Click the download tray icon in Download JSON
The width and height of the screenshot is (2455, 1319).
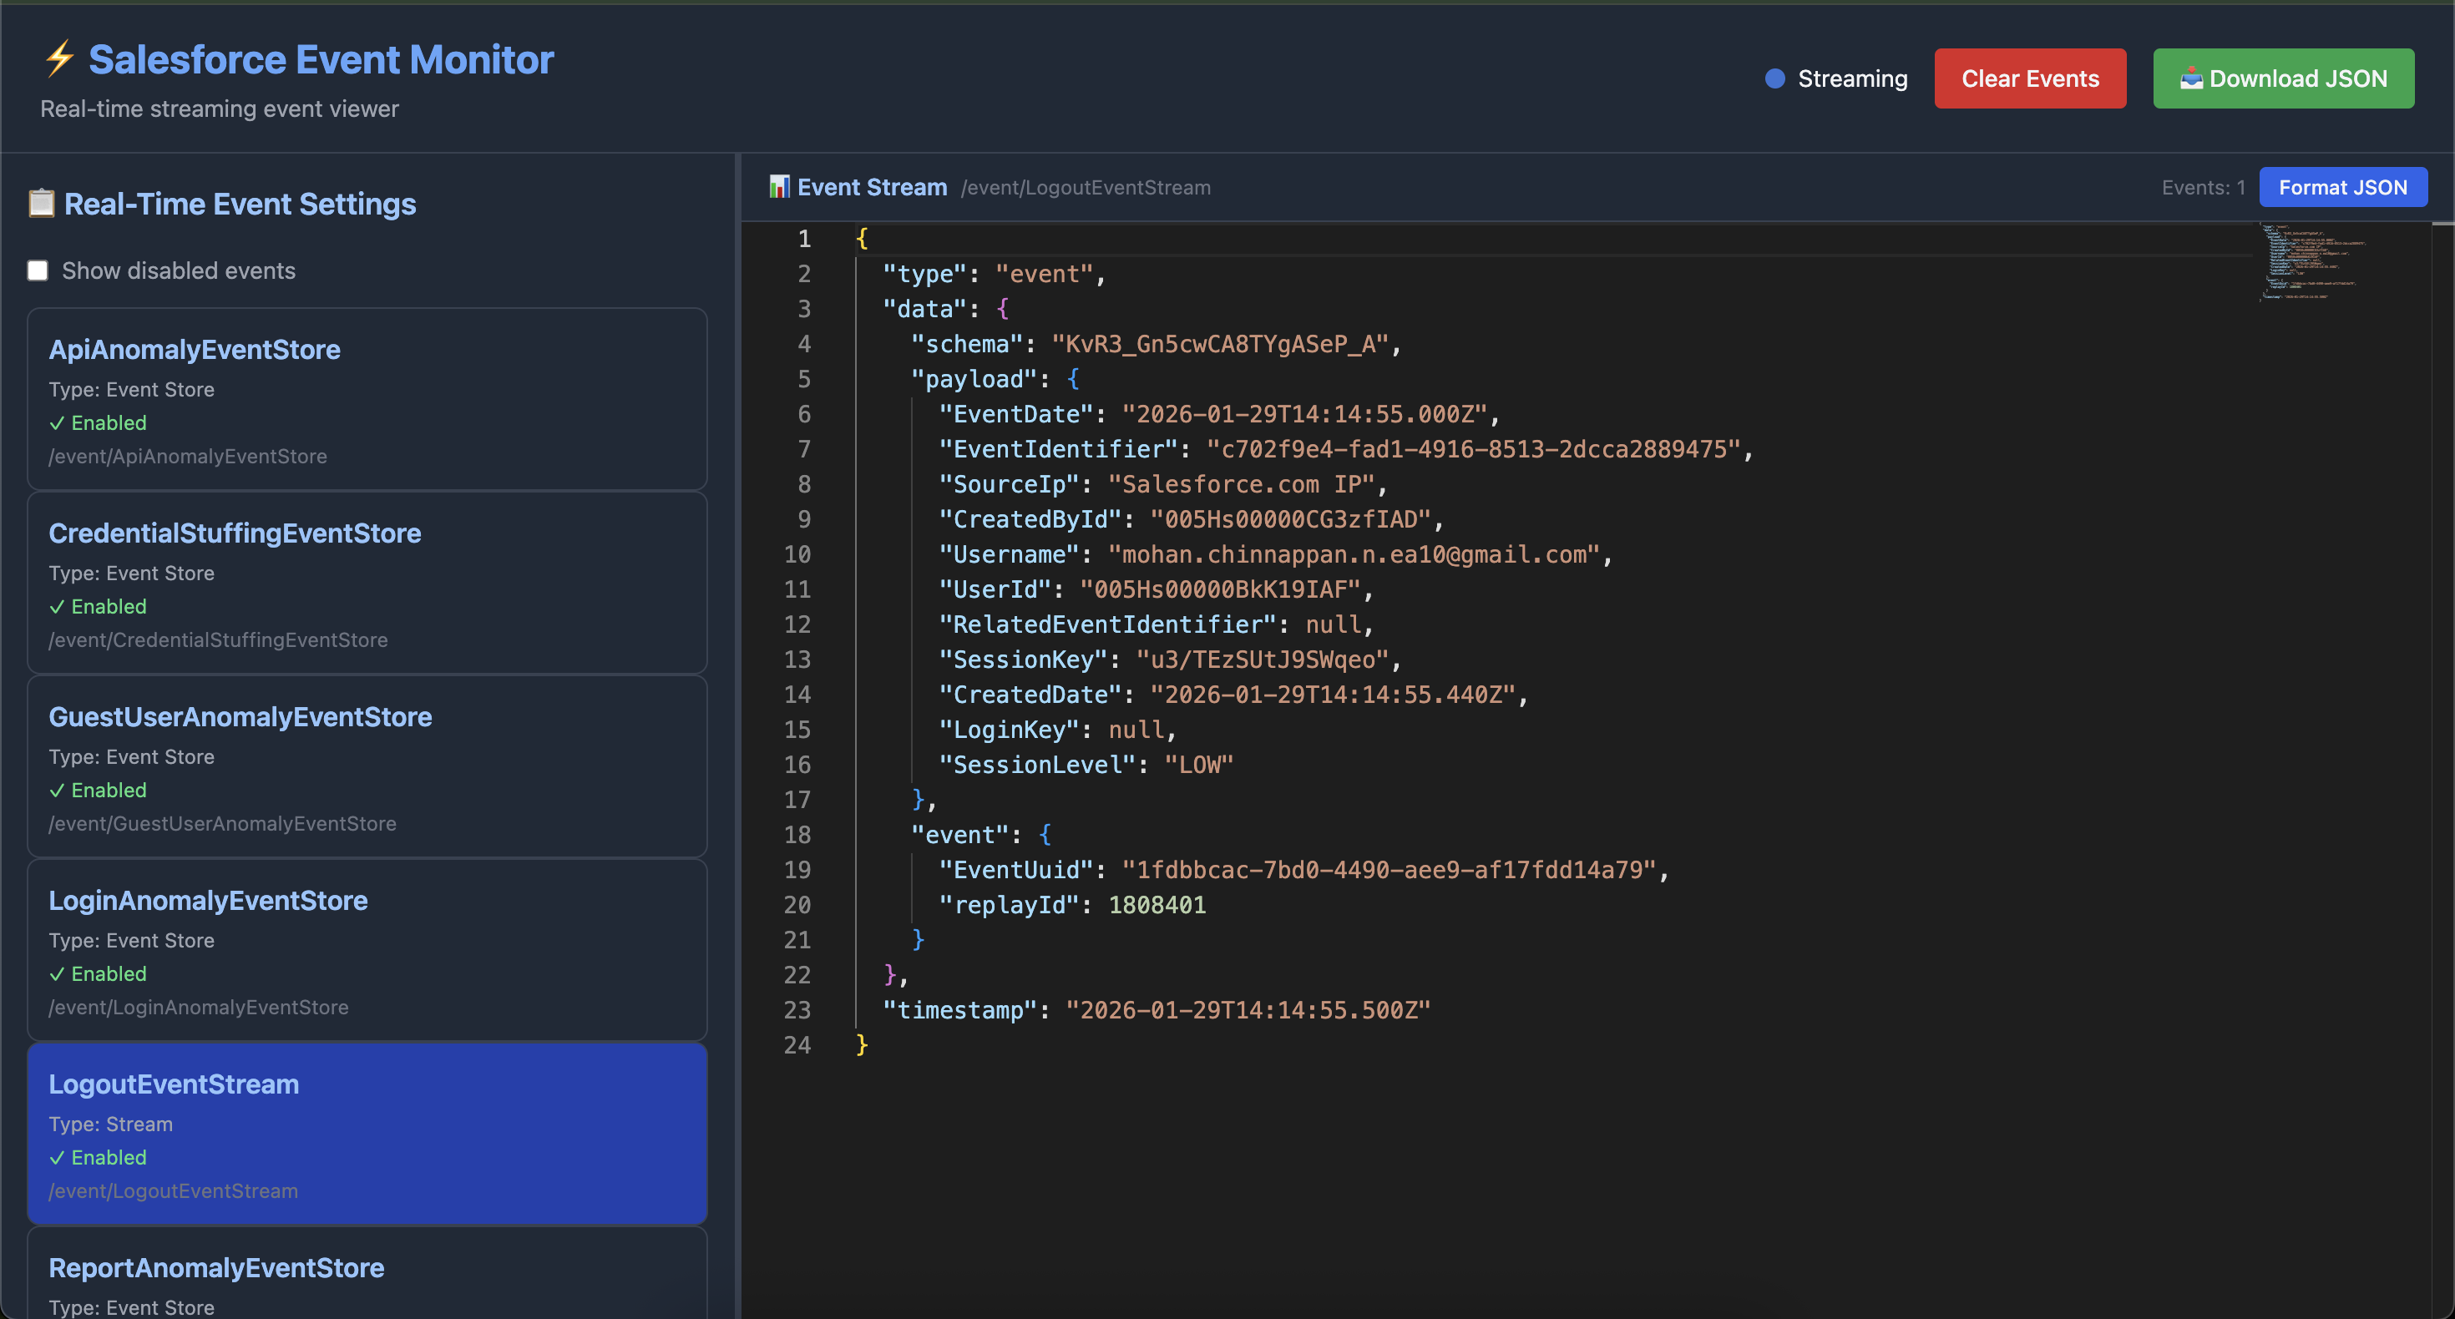(2191, 78)
